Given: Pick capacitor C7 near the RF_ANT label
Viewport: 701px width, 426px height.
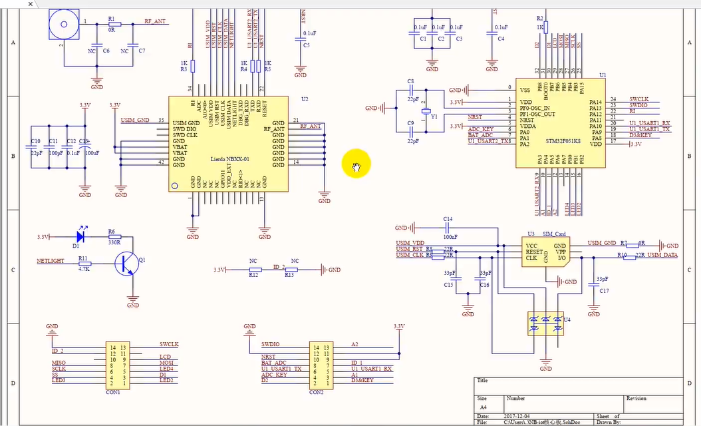Looking at the screenshot, I should point(132,45).
